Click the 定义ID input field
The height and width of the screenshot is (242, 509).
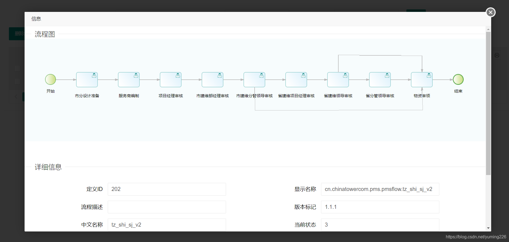coord(167,189)
